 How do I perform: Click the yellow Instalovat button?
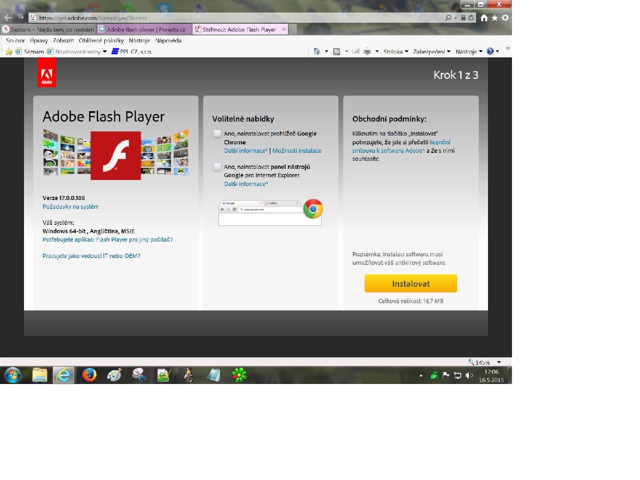[410, 284]
